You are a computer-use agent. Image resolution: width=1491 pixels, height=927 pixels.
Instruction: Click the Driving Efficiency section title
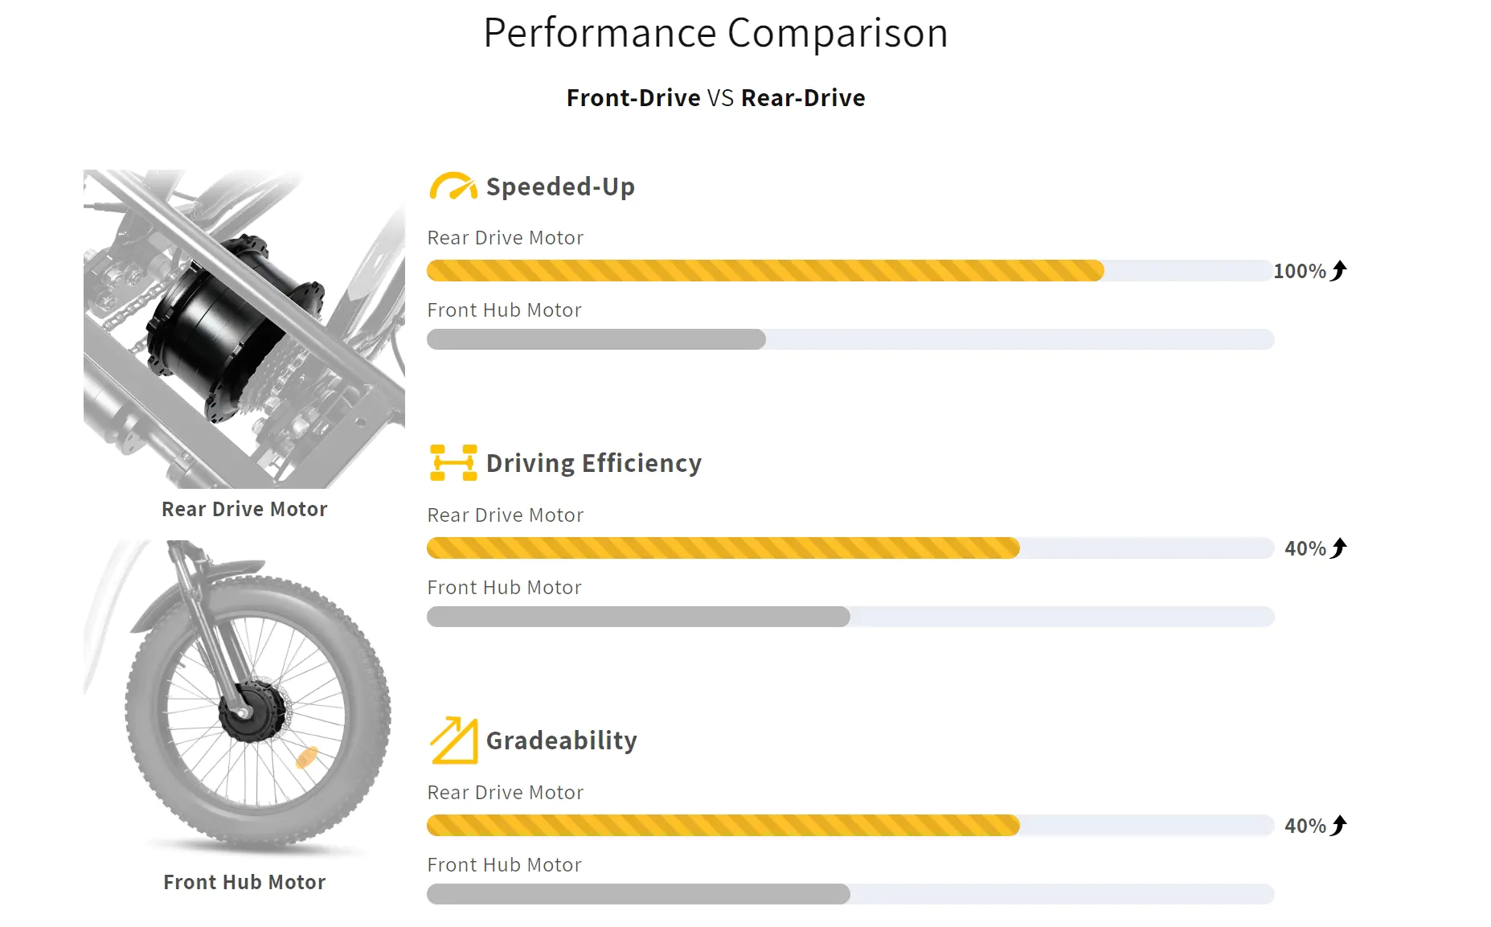point(593,463)
